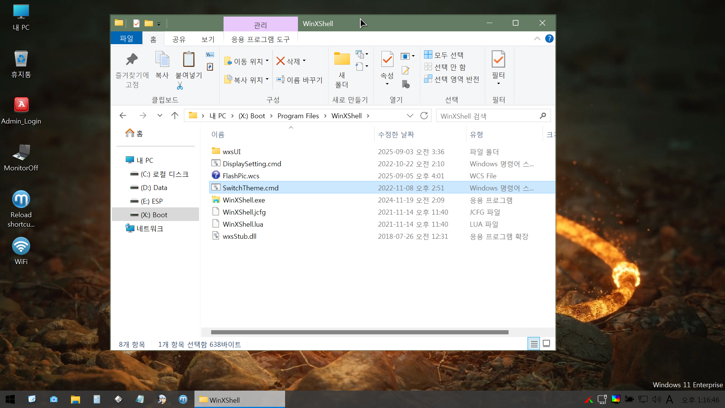The image size is (725, 408).
Task: Click the New Folder icon
Action: pyautogui.click(x=342, y=59)
